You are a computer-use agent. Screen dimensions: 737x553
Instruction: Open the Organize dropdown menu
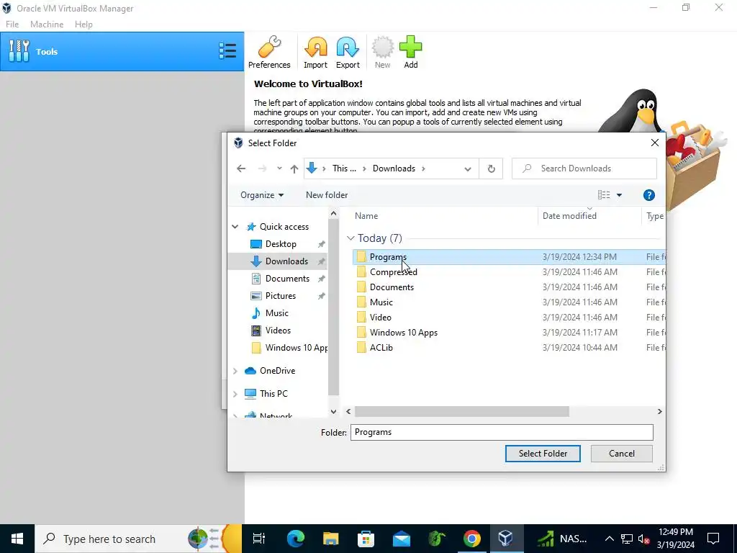[x=262, y=194]
